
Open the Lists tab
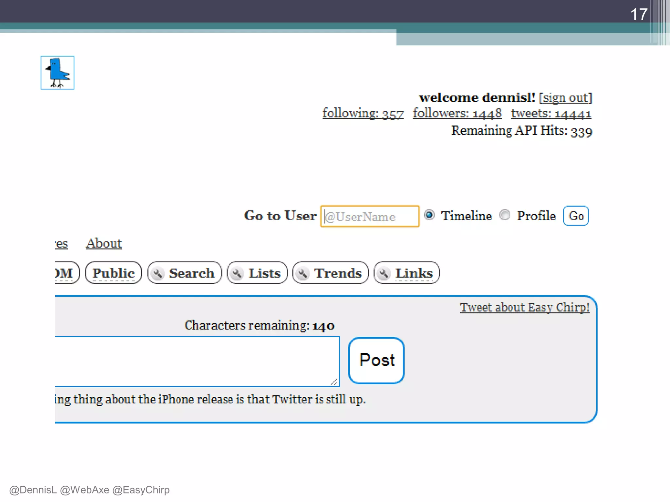264,273
